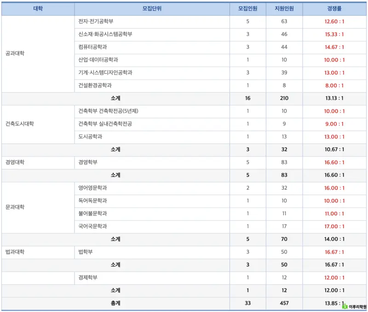Viewport: 368px width, 312px height.
Task: Click the red 16.67 : 1 ratio
Action: pyautogui.click(x=334, y=252)
